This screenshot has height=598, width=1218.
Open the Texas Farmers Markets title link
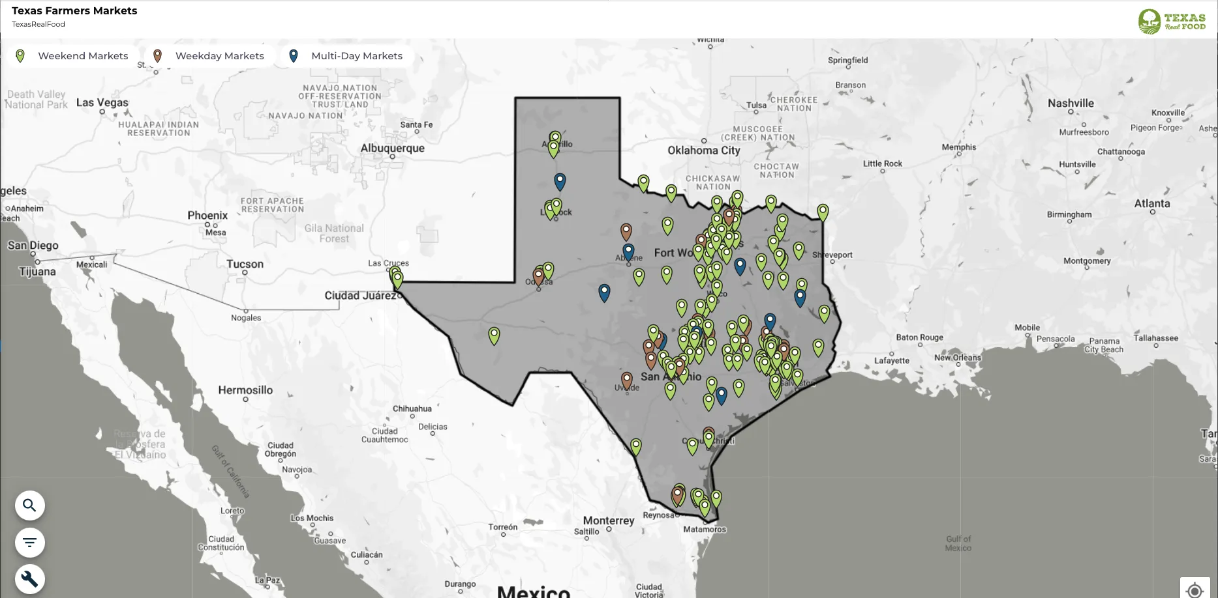(x=74, y=10)
